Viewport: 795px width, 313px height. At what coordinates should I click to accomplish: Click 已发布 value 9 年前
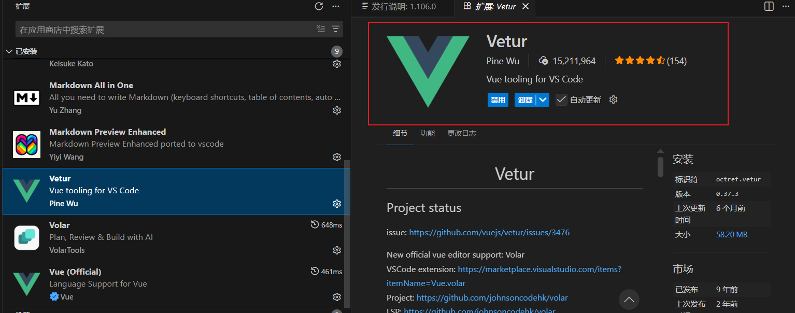point(727,290)
